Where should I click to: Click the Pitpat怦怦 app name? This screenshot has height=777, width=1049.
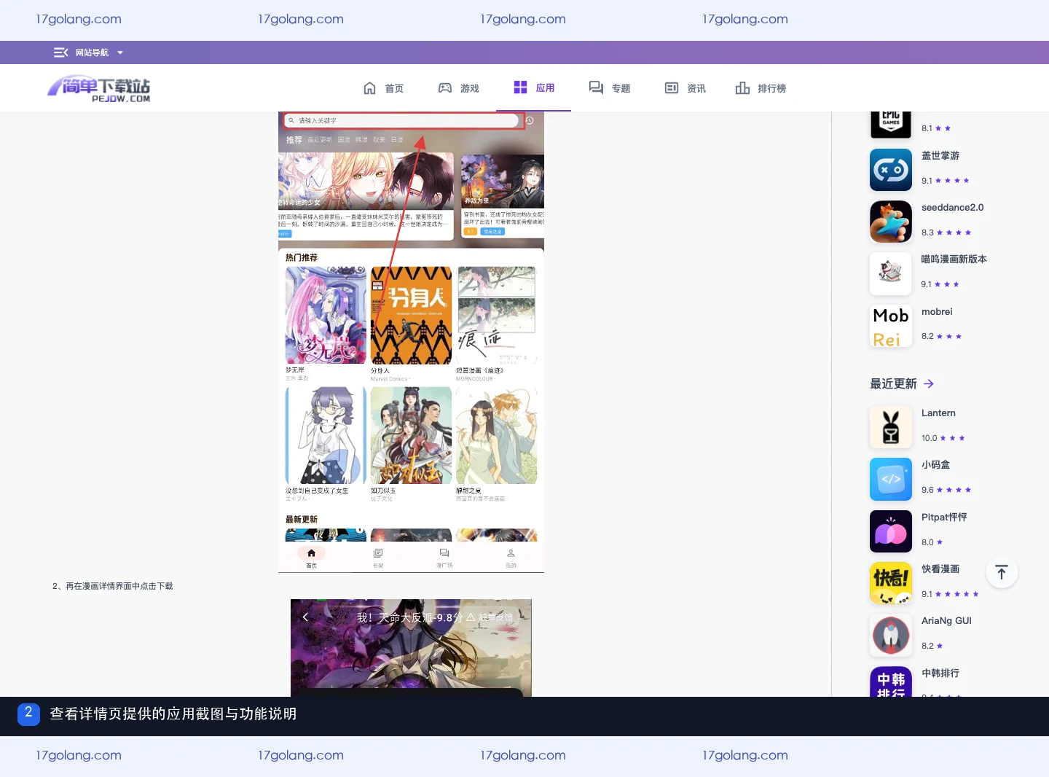click(x=944, y=518)
